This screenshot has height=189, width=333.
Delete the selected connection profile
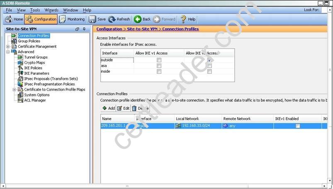pyautogui.click(x=141, y=108)
